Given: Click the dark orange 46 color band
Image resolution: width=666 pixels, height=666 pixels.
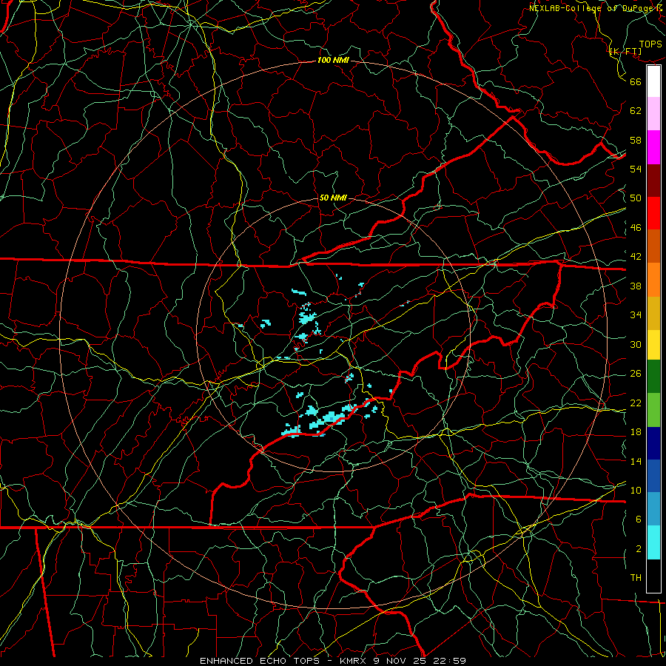Looking at the screenshot, I should [653, 246].
